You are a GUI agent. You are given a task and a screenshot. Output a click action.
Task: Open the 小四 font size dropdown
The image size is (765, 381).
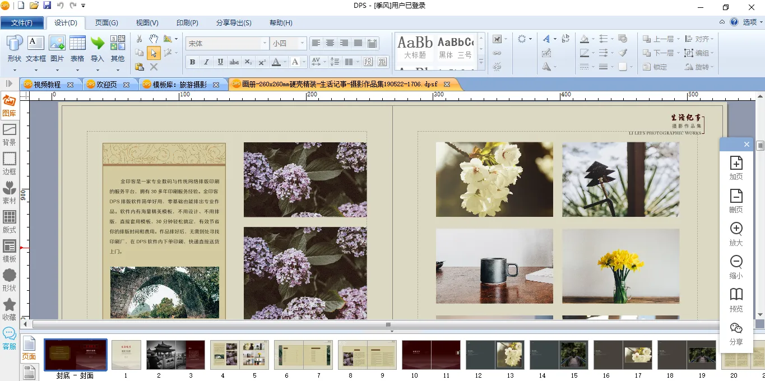pyautogui.click(x=303, y=43)
